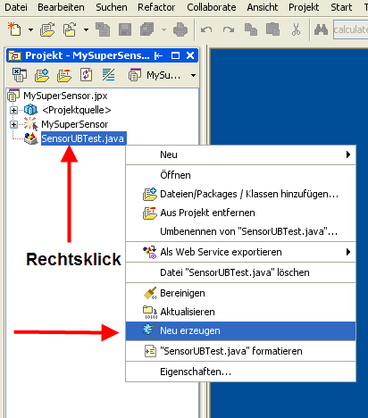
Task: Focus the search field containing 'calculate'
Action: [351, 29]
